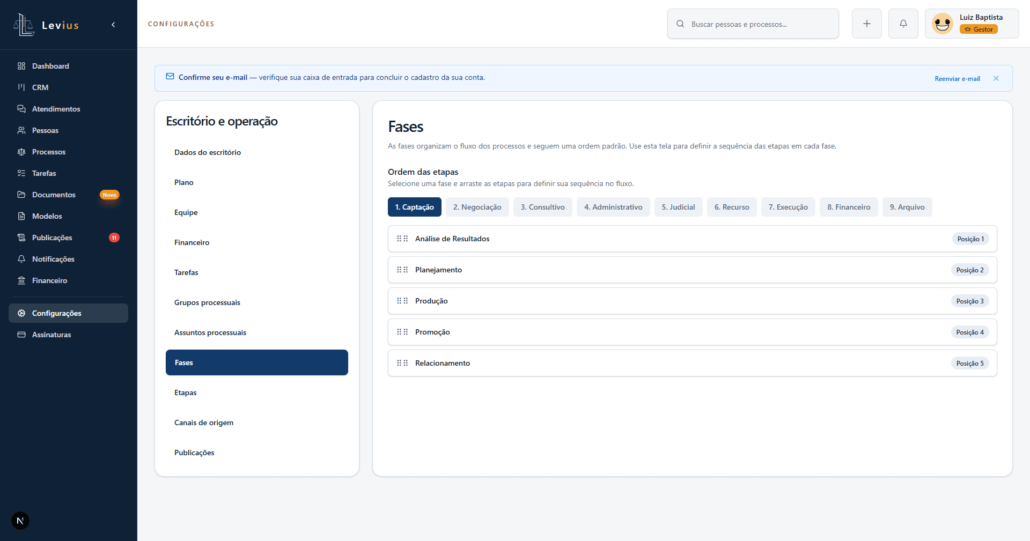
Task: Click the Reenviar e-mail link
Action: (x=957, y=79)
